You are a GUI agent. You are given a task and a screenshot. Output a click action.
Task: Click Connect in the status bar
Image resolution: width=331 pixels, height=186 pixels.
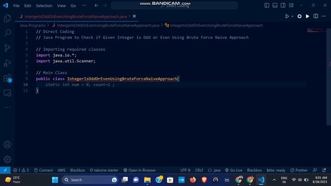(x=43, y=170)
